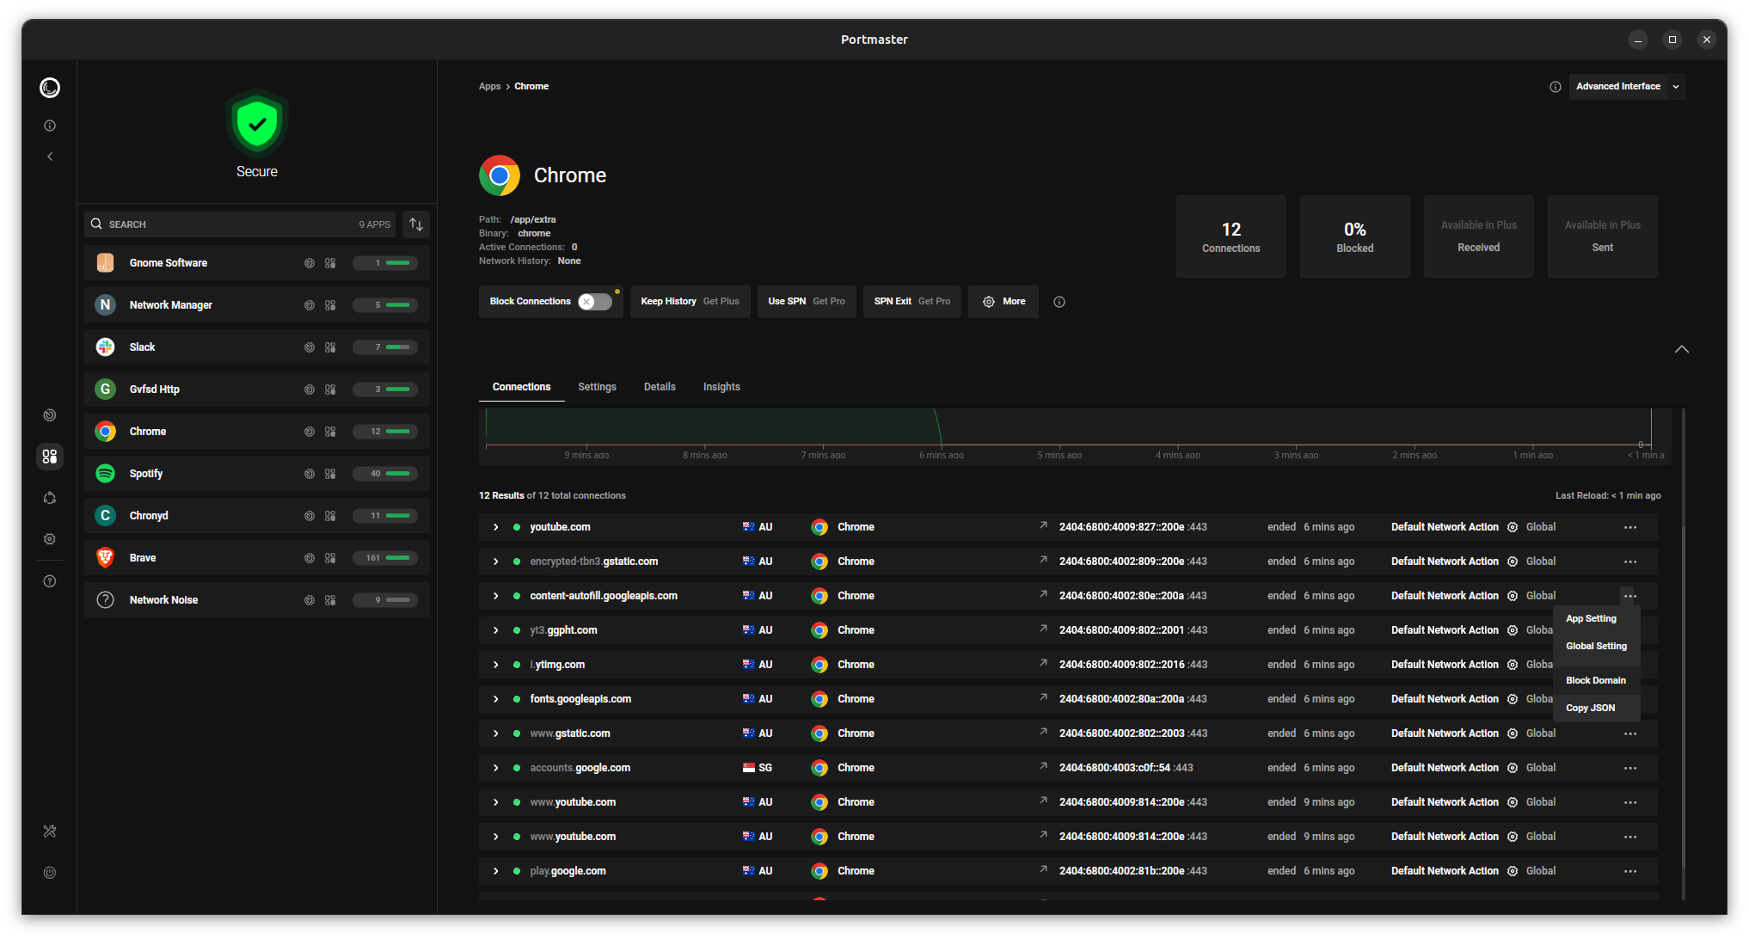Image resolution: width=1749 pixels, height=939 pixels.
Task: Open the Apps grid view in sidebar
Action: pyautogui.click(x=50, y=457)
